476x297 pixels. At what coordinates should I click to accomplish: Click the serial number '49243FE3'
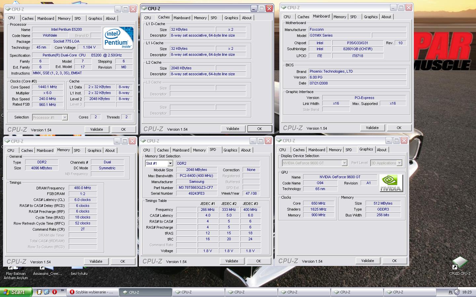[197, 193]
